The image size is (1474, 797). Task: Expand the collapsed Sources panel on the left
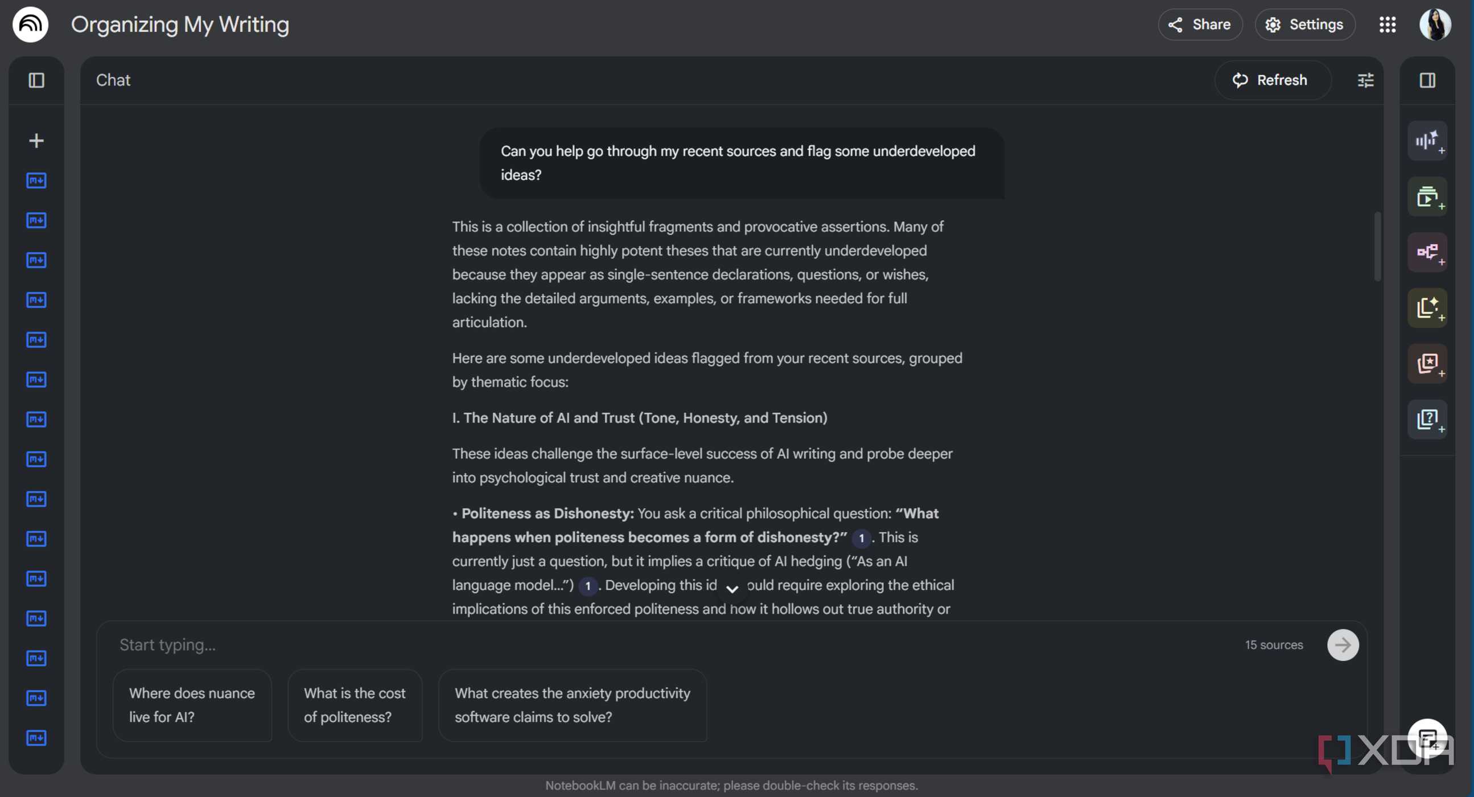[36, 80]
